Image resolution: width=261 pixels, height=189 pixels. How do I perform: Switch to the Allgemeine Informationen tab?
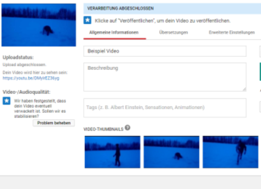(x=114, y=32)
